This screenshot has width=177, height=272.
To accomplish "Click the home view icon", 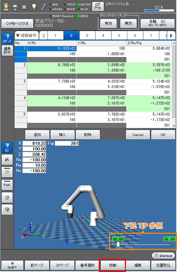I will pyautogui.click(x=7, y=197).
